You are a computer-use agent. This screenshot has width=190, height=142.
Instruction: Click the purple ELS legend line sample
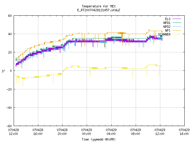coord(177,19)
